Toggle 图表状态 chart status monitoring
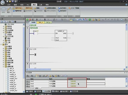Screen dimensions: 128x95 [x=28, y=8]
